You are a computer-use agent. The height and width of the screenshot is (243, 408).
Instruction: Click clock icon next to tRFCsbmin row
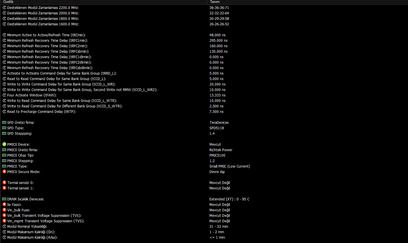[x=4, y=52]
